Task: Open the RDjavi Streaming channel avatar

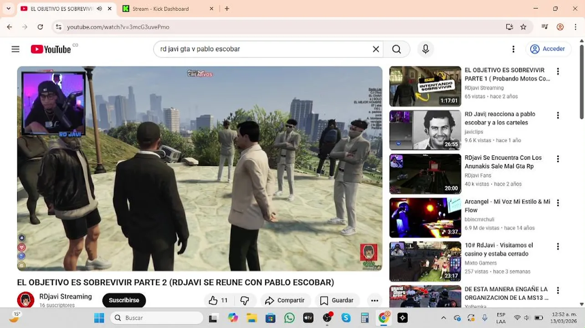Action: pos(26,300)
